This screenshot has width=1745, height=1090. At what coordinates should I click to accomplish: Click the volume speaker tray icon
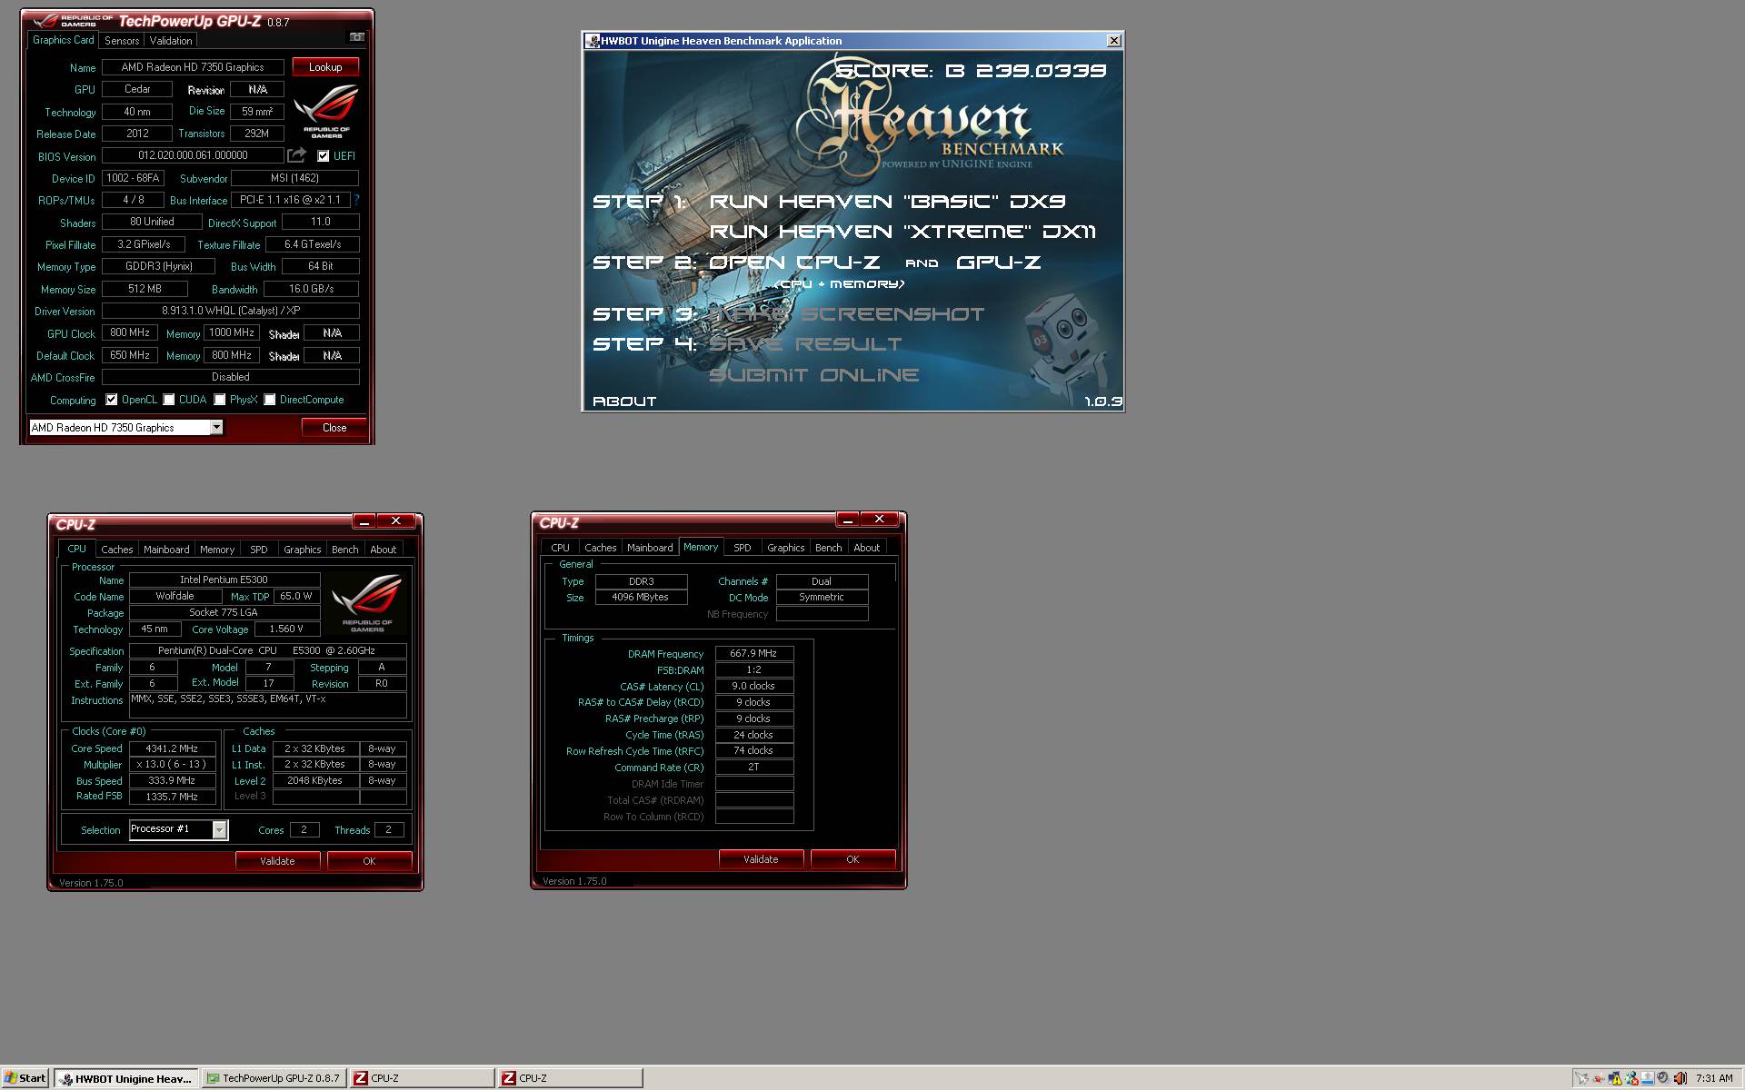[1680, 1079]
